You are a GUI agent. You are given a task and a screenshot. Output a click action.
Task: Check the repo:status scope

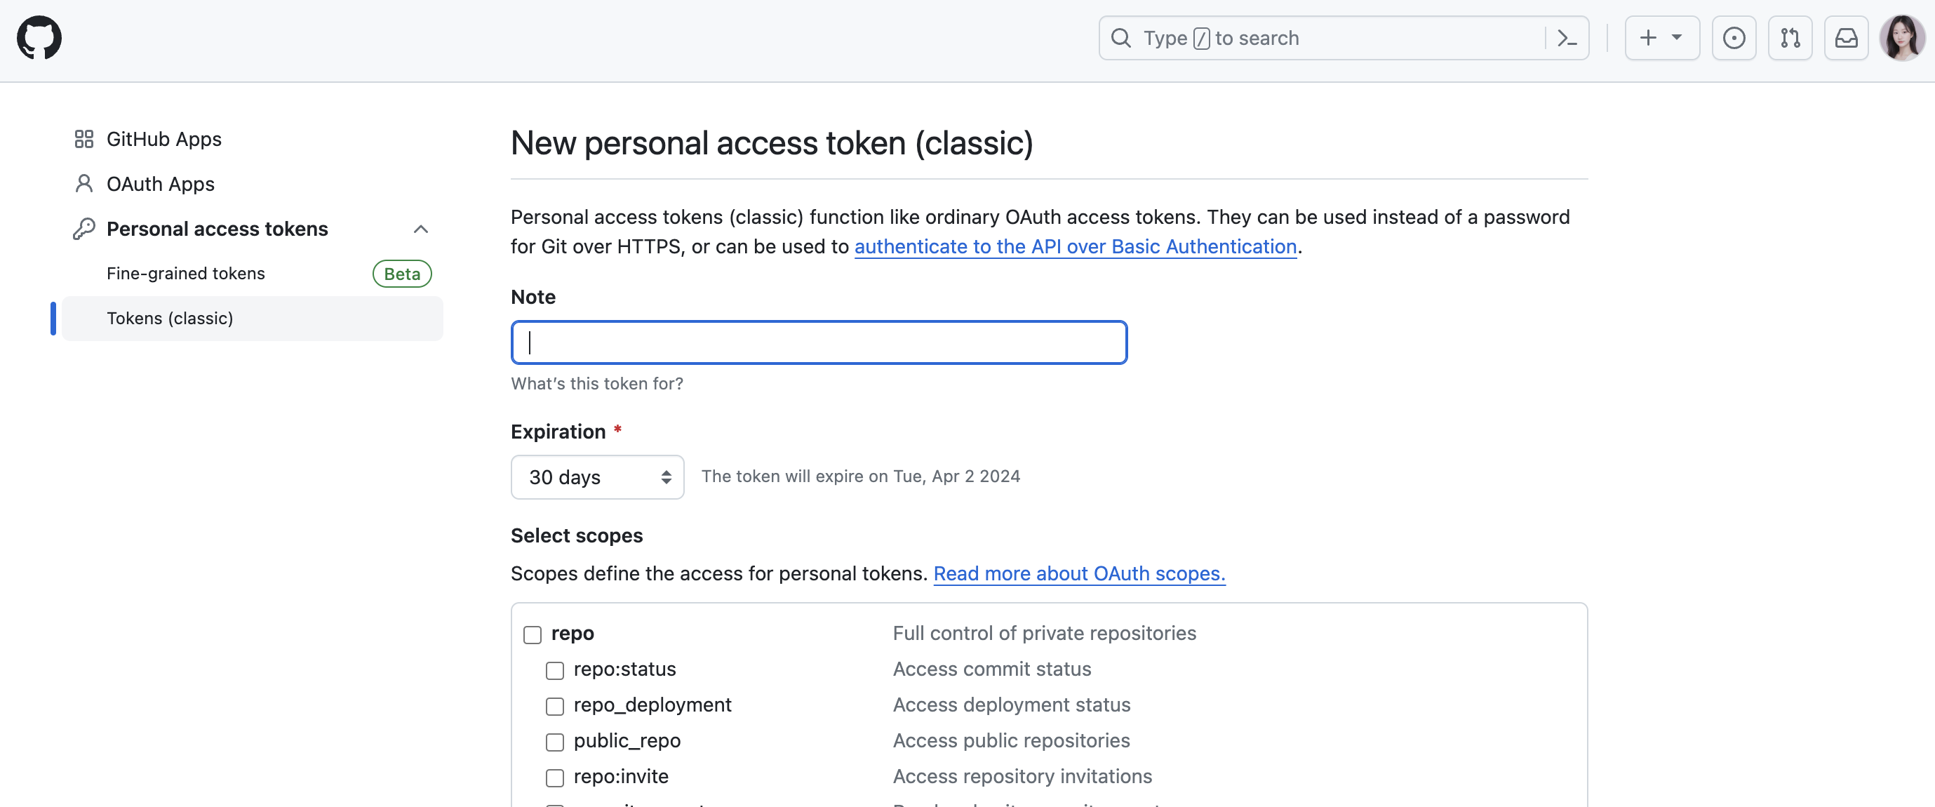(x=555, y=670)
